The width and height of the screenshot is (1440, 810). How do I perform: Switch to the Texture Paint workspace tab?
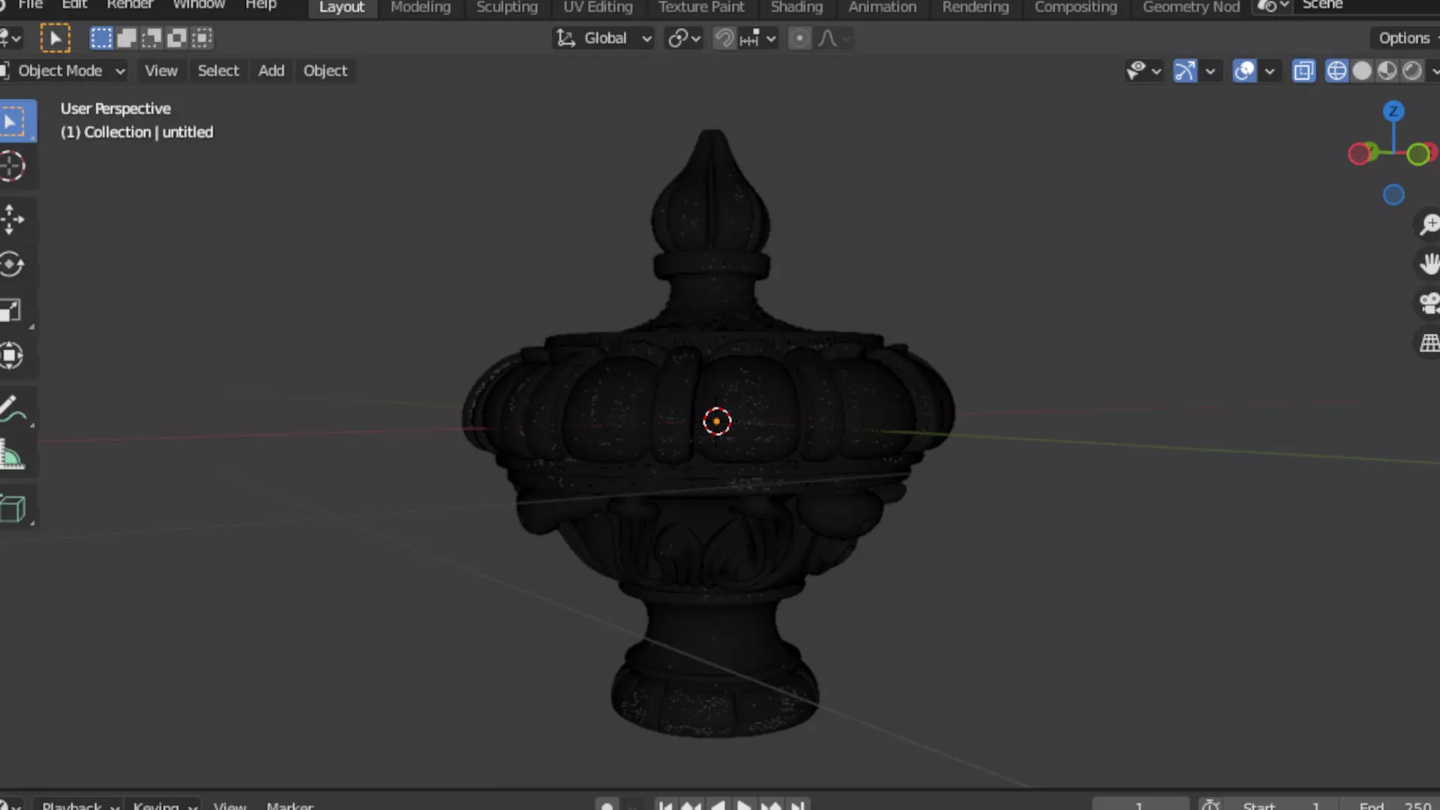click(701, 7)
